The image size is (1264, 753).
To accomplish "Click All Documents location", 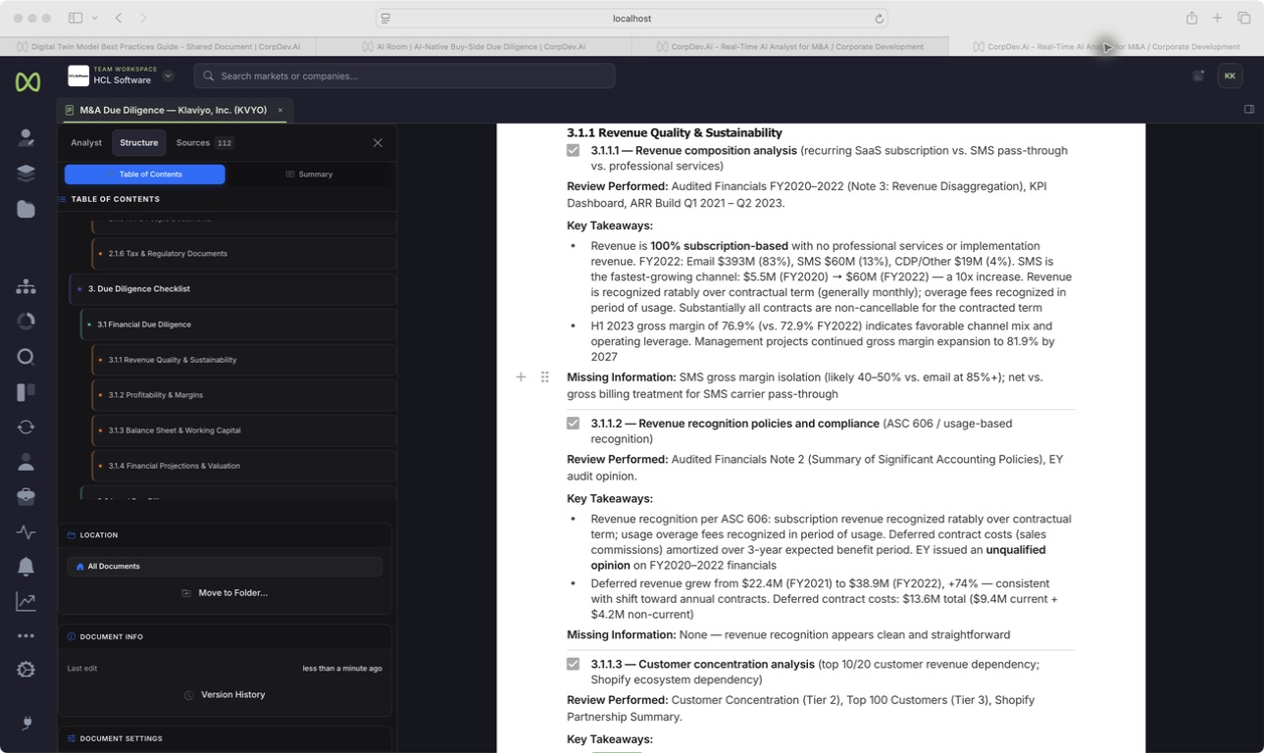I will click(x=225, y=567).
